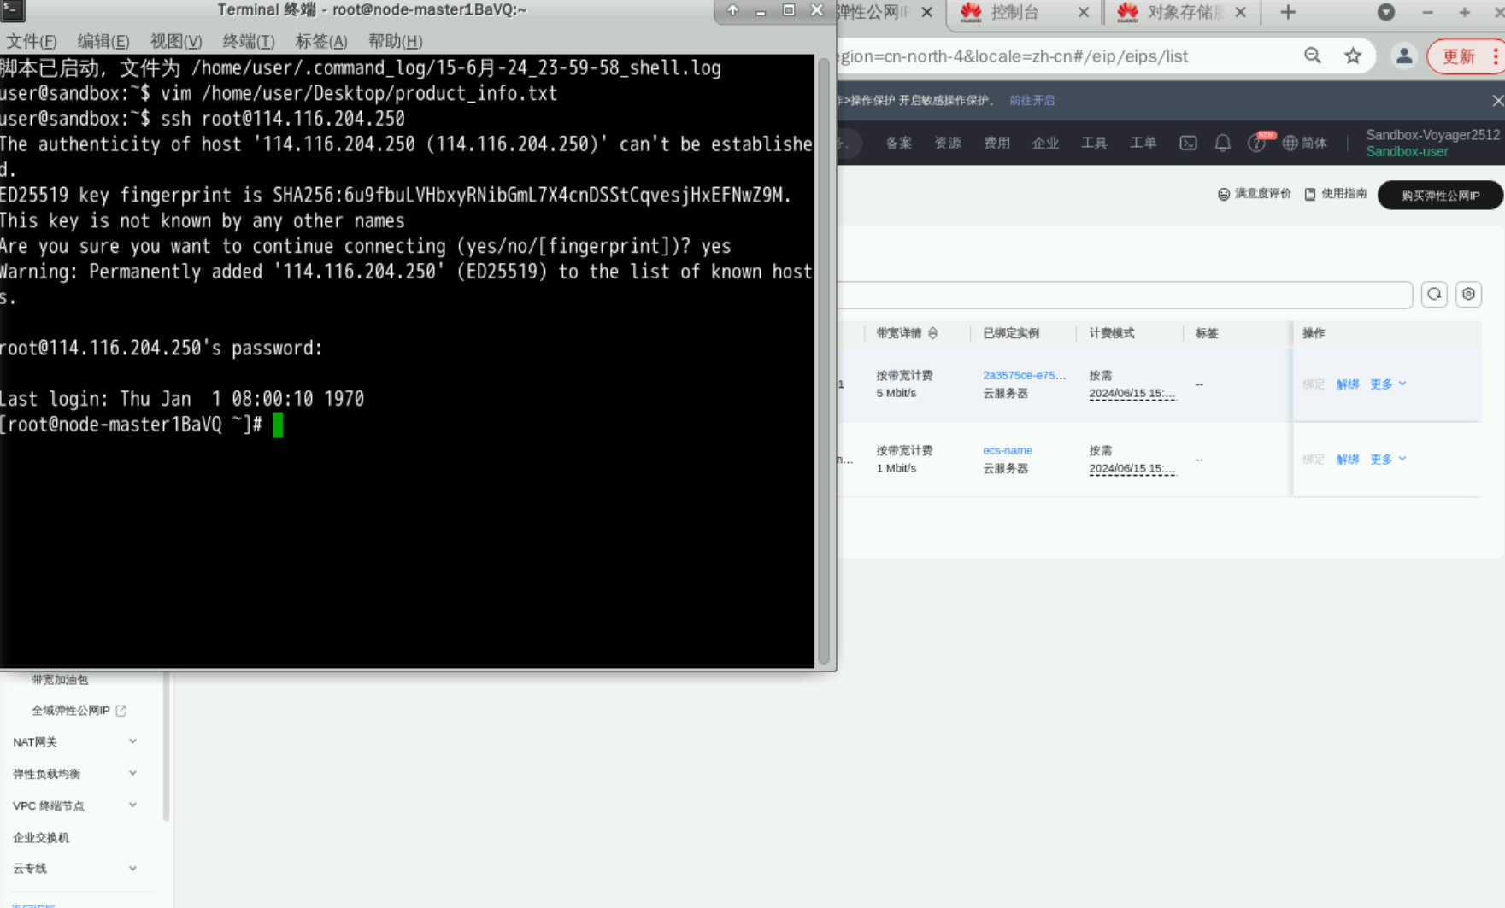
Task: Dismiss the operation protection banner
Action: (x=1497, y=101)
